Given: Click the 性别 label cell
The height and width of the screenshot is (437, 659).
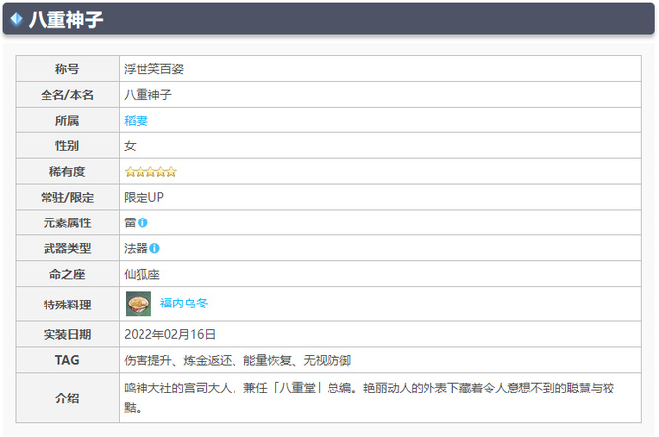Looking at the screenshot, I should 67,145.
